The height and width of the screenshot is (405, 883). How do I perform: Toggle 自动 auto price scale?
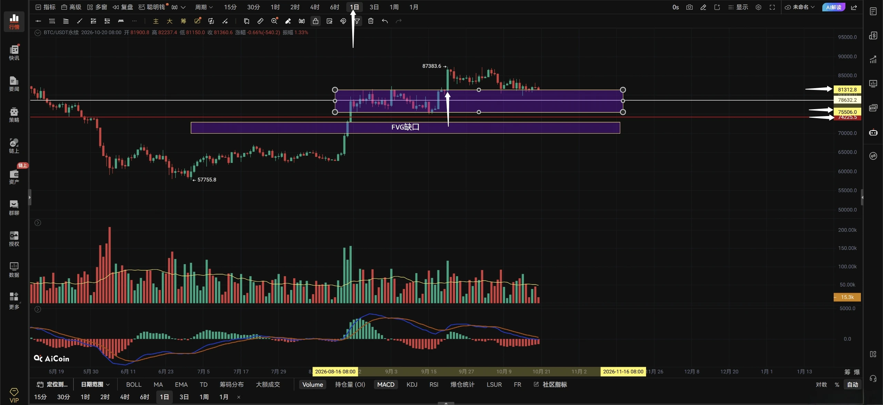click(x=852, y=384)
